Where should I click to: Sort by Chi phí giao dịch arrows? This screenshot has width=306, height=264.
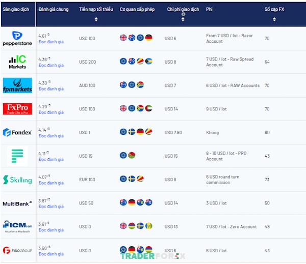coord(183,19)
